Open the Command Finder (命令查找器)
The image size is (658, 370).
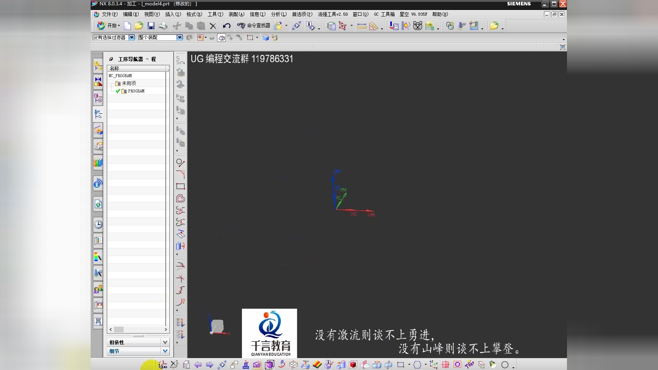[x=254, y=26]
